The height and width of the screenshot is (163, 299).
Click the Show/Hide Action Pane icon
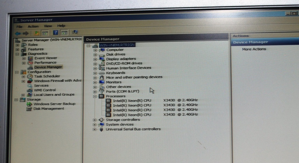click(64, 33)
